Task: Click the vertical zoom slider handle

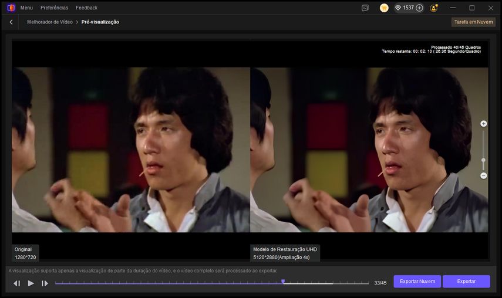Action: 483,160
